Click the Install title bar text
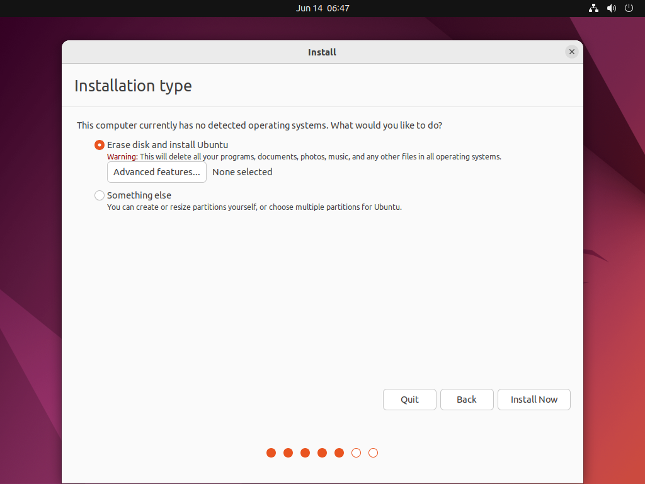Screen dimensions: 645x484 pos(322,52)
